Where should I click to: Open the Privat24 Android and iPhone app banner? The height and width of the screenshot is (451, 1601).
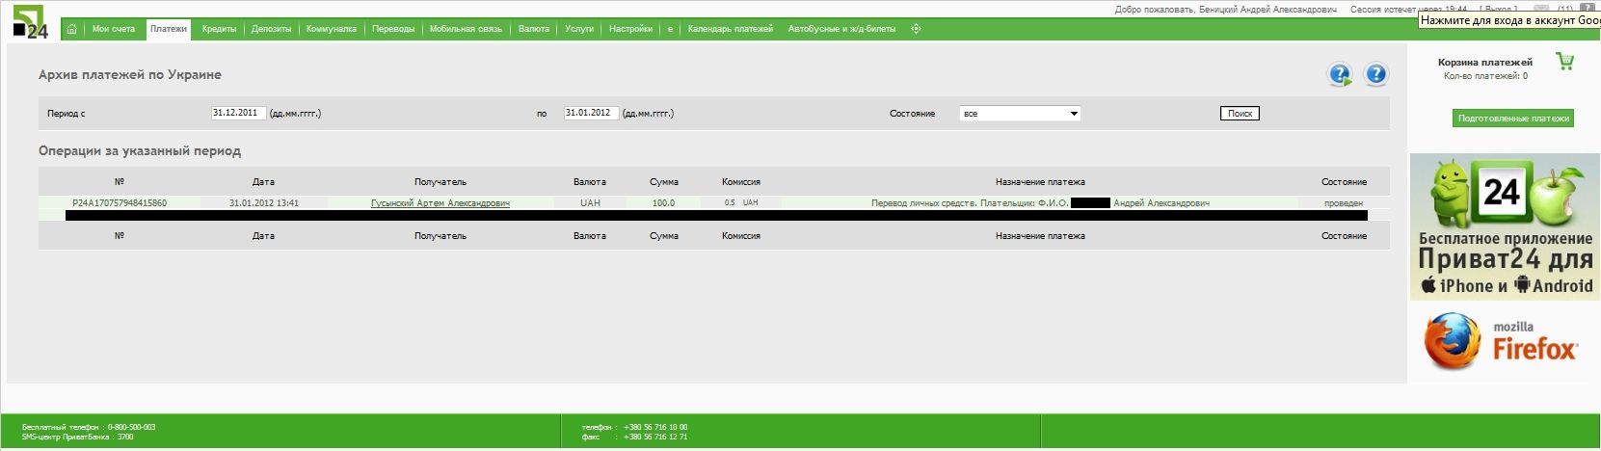[1505, 226]
